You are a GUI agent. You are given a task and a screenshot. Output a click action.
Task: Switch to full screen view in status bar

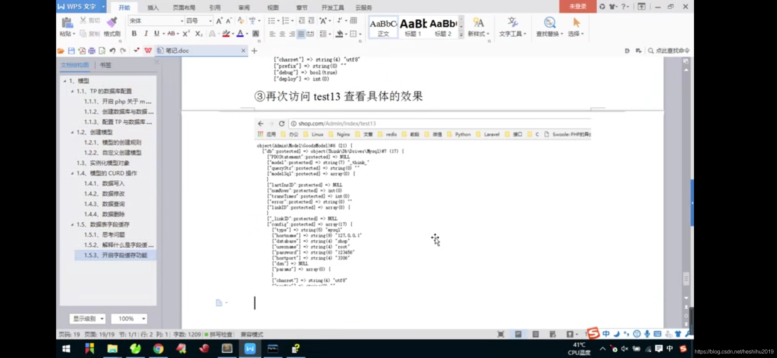point(501,334)
